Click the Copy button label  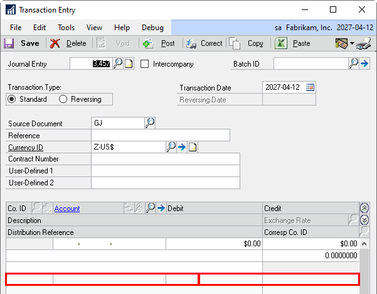coord(255,43)
